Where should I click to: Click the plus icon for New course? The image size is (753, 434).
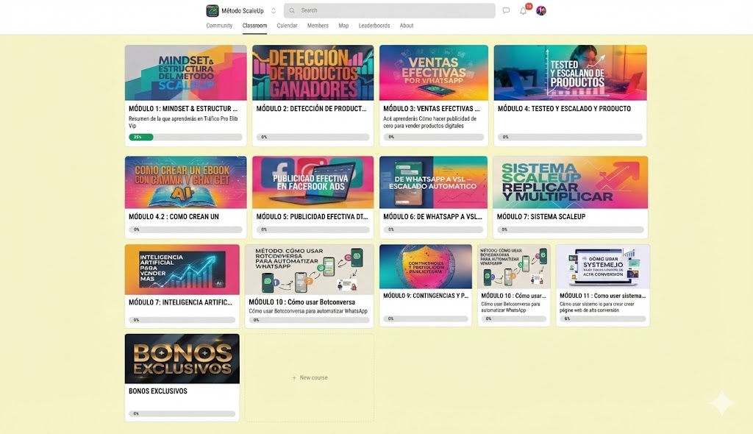[294, 378]
